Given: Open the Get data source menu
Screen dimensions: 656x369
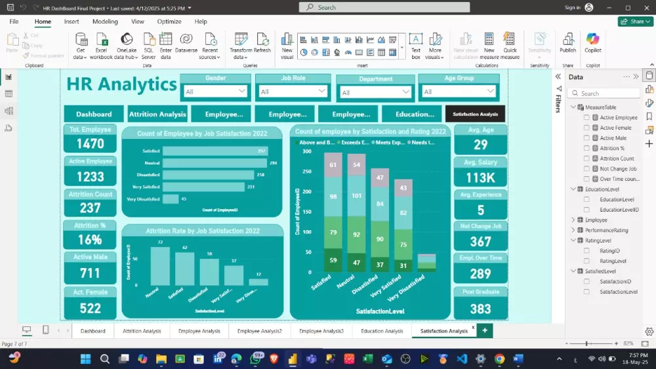Looking at the screenshot, I should point(80,46).
